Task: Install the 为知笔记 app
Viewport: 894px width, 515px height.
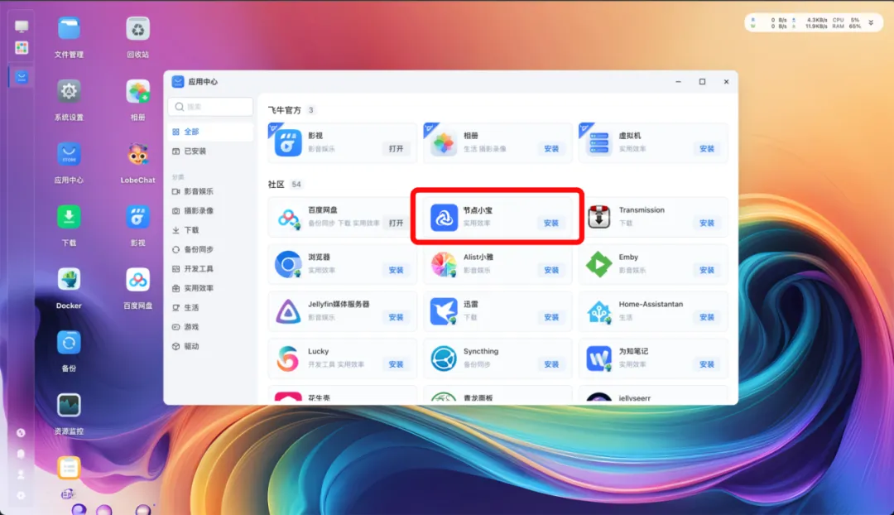Action: click(707, 364)
